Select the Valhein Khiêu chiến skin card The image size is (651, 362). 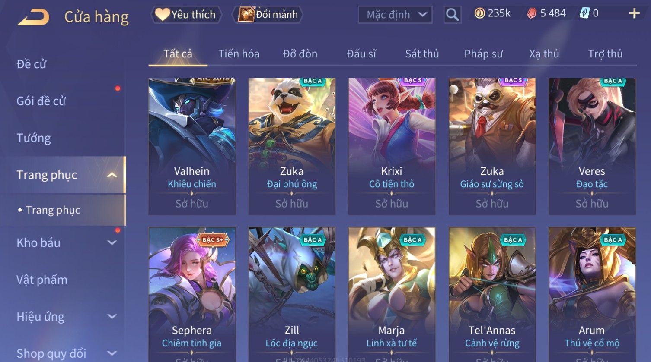192,146
